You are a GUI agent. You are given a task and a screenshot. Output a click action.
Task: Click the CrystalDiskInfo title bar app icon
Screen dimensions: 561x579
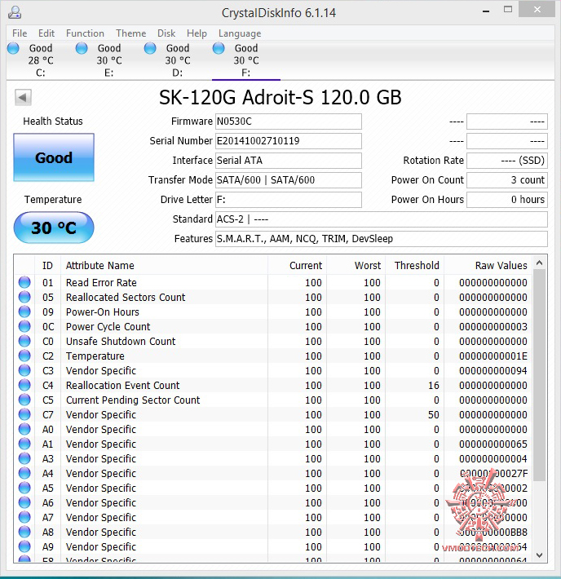pos(15,12)
